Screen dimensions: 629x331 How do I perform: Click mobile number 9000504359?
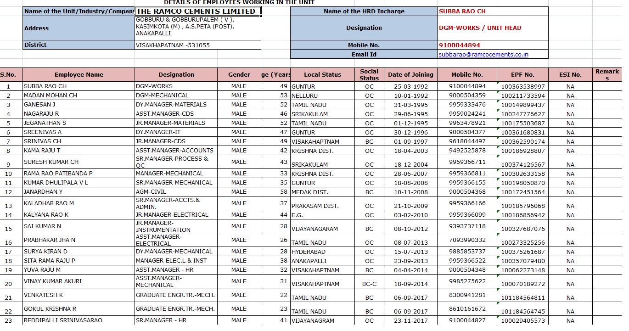pyautogui.click(x=467, y=95)
